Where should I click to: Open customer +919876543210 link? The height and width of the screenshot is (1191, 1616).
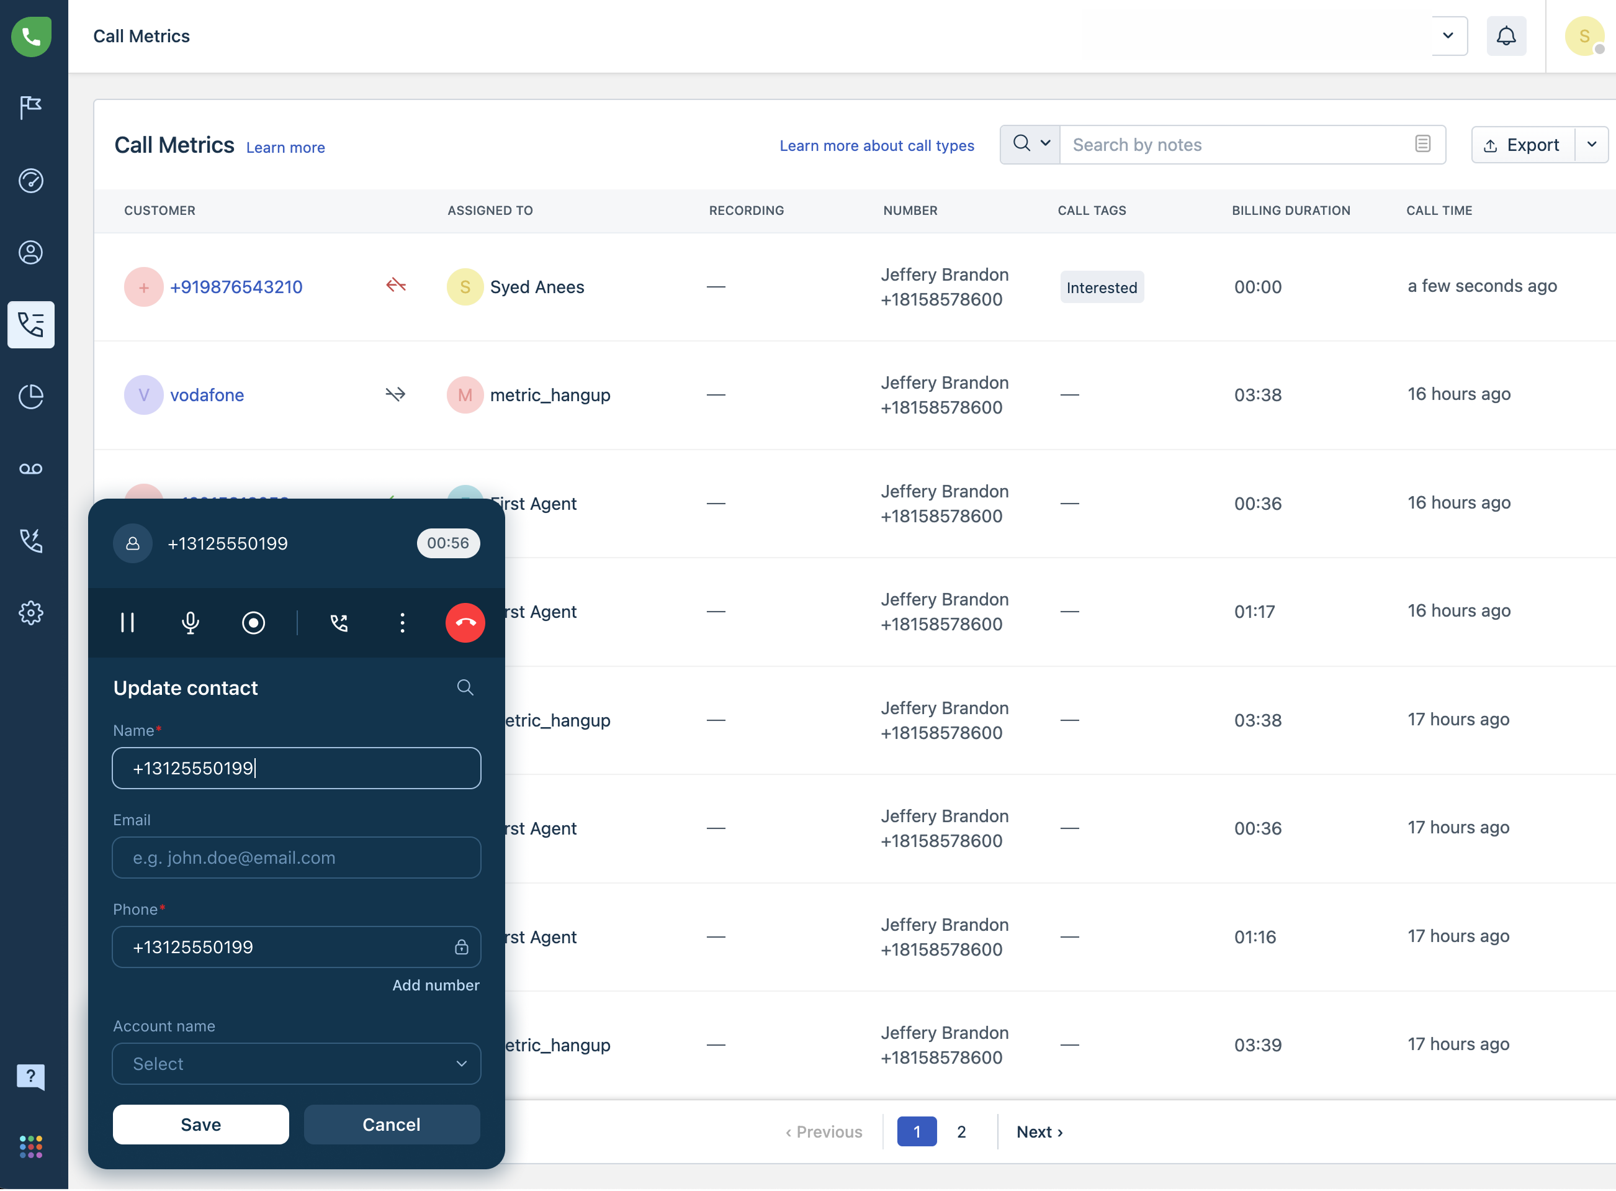[x=236, y=287]
